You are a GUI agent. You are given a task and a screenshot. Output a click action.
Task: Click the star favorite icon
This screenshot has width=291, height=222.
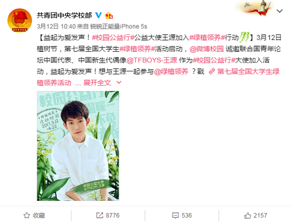coord(27,215)
